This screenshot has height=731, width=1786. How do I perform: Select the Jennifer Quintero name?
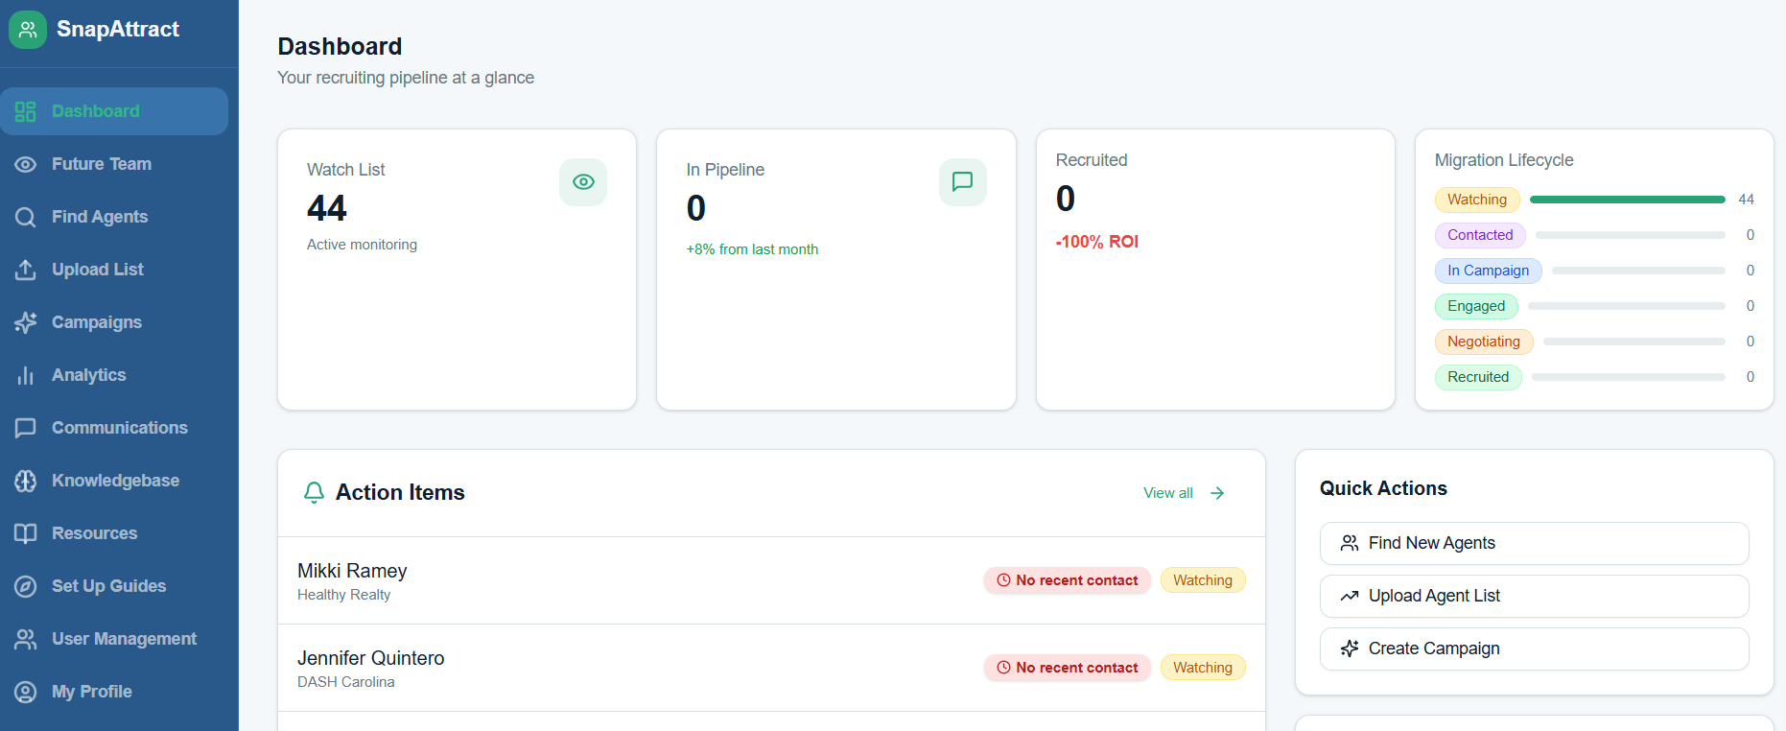371,658
